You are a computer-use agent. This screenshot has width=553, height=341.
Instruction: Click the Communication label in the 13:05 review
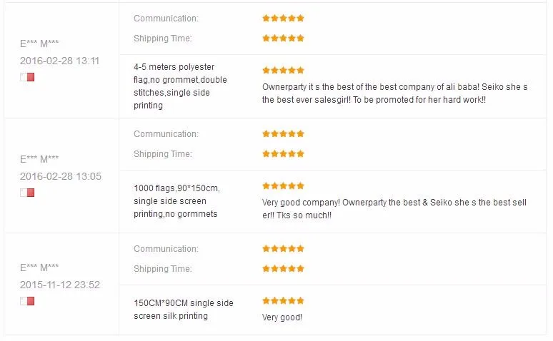coord(166,133)
